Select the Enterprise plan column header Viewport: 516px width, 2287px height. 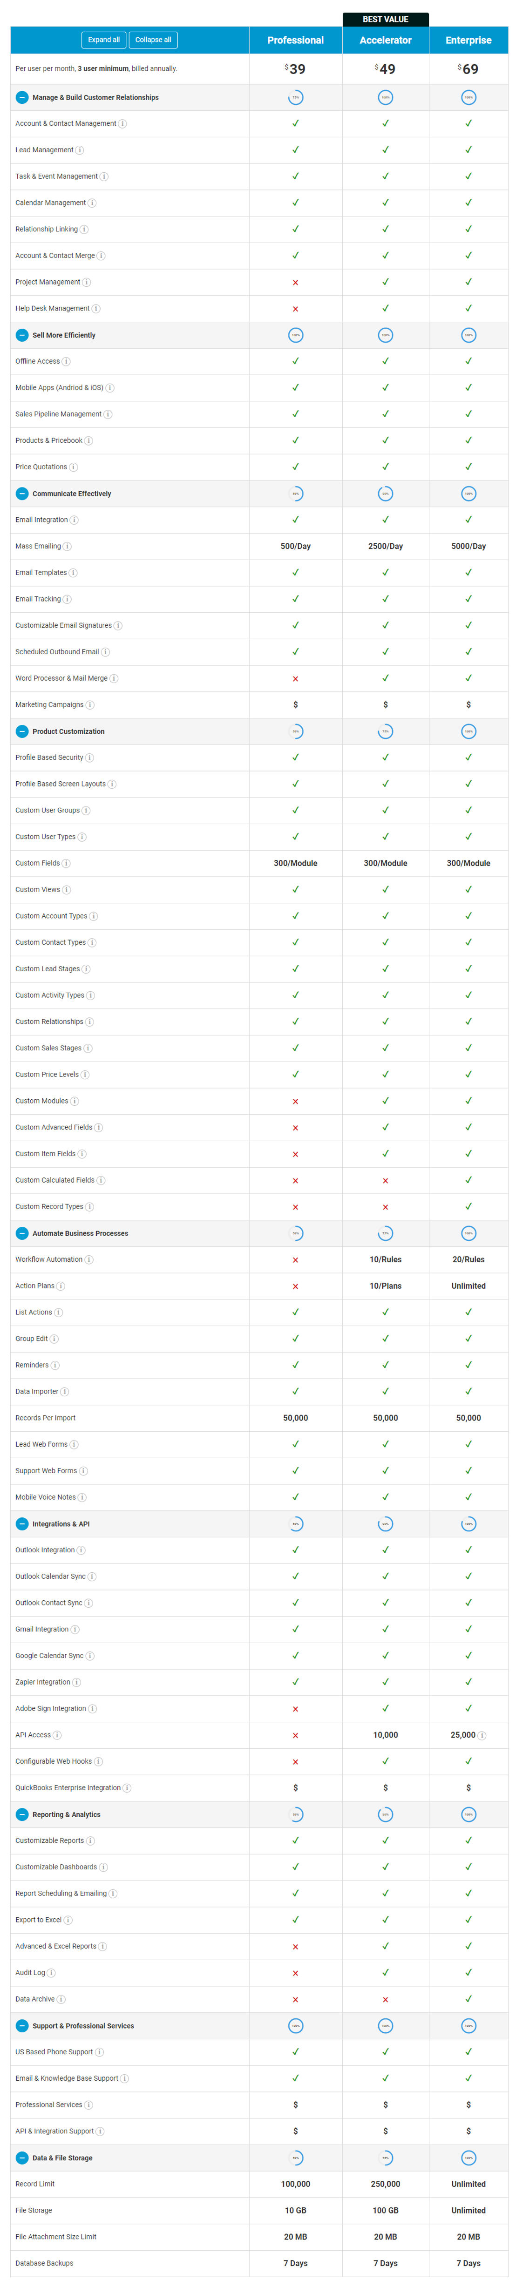(468, 40)
